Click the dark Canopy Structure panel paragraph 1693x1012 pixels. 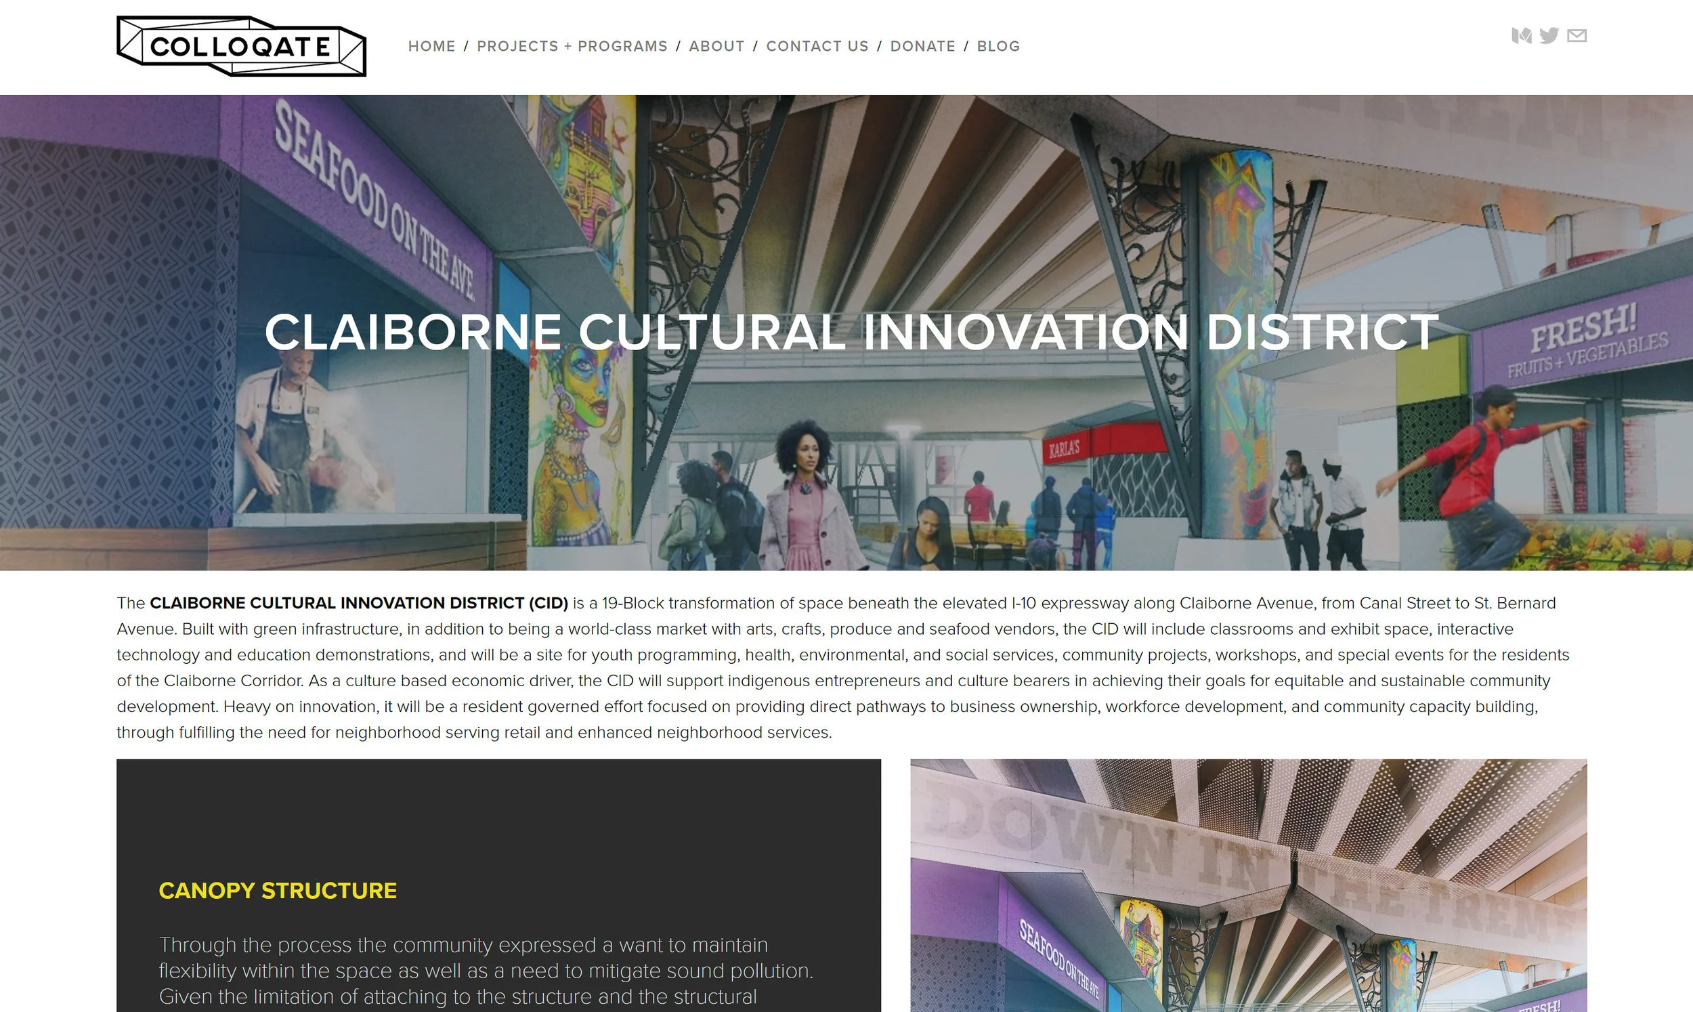(x=486, y=971)
